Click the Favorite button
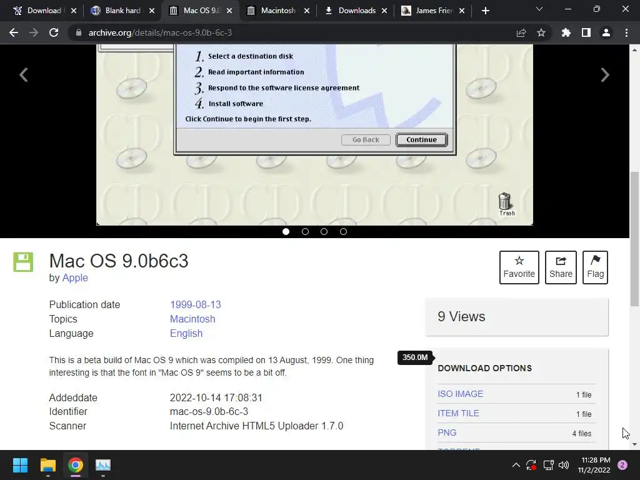Image resolution: width=640 pixels, height=480 pixels. (519, 267)
